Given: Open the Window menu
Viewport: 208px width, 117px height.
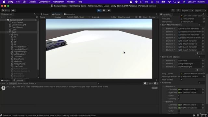Looking at the screenshot, I should [x=71, y=2].
